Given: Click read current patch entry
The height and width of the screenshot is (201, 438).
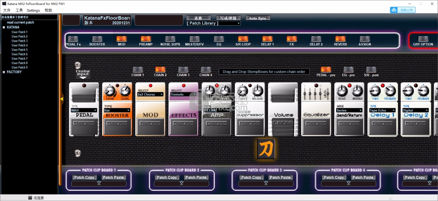Looking at the screenshot, I should 21,22.
